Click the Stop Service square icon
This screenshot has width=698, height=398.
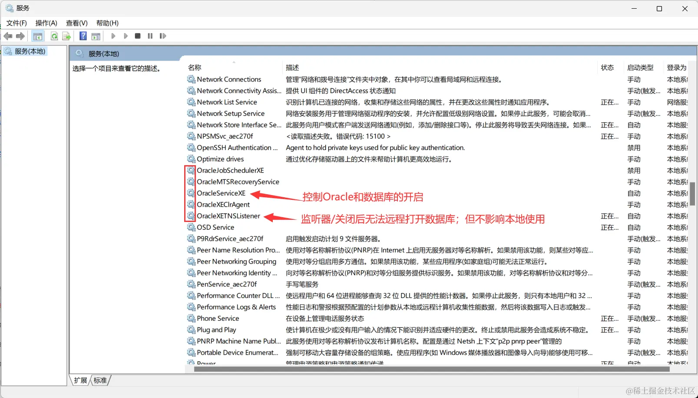(x=138, y=36)
